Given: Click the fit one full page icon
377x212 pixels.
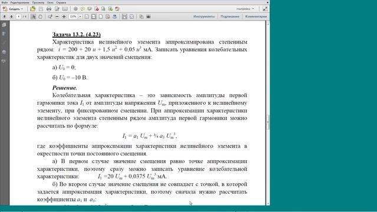Looking at the screenshot, I should click(x=87, y=16).
